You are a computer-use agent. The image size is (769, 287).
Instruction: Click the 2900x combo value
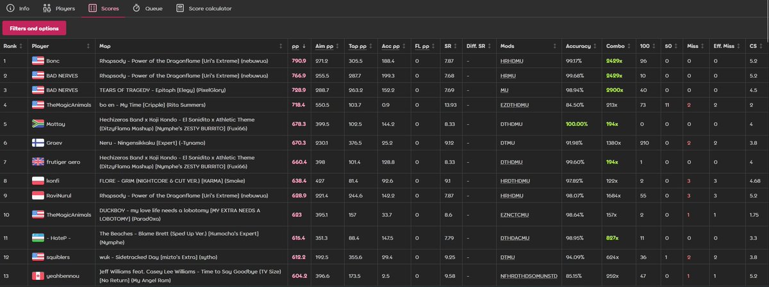tap(615, 90)
